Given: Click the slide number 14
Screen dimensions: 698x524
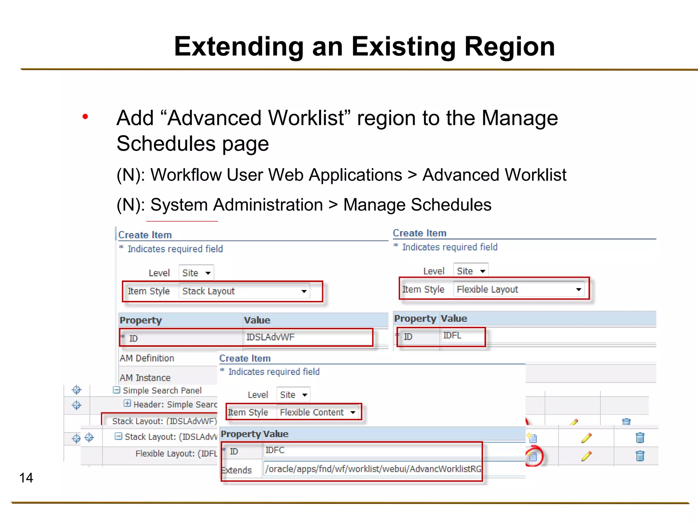Looking at the screenshot, I should tap(26, 478).
